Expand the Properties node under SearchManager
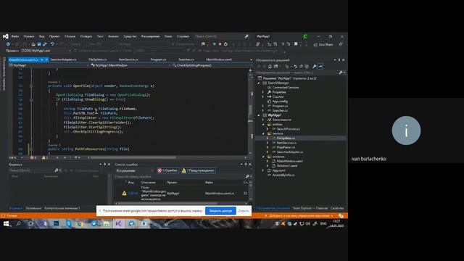Viewport: 464px width, 261px height. click(262, 92)
